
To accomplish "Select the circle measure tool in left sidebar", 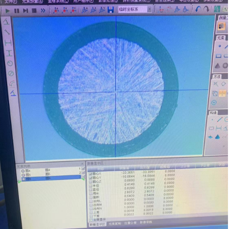I will coord(10,63).
